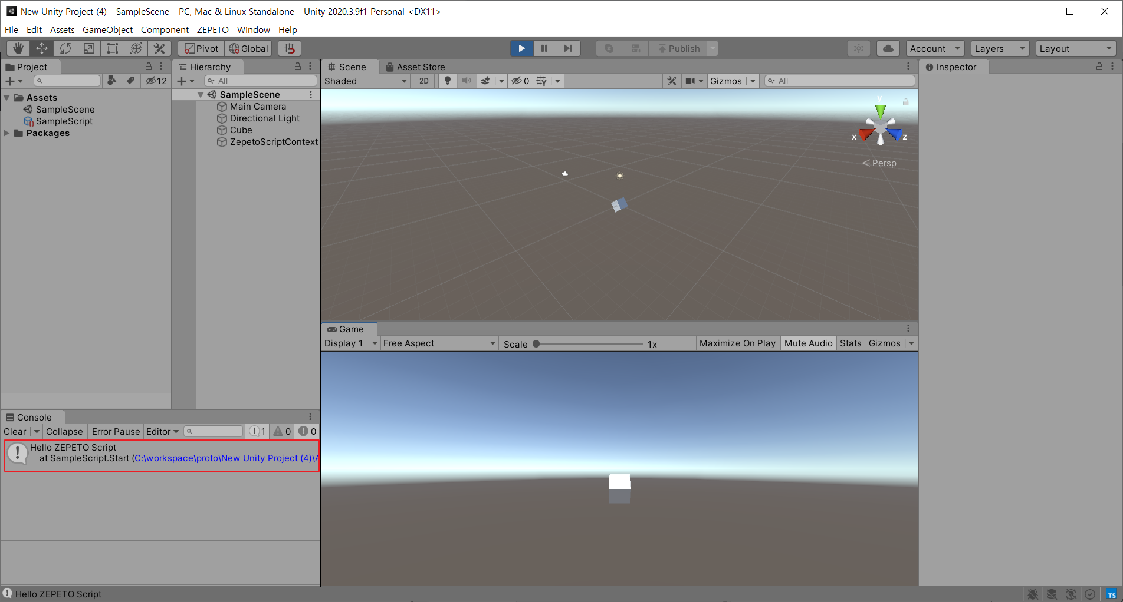Toggle scene grid visibility icon

click(541, 81)
